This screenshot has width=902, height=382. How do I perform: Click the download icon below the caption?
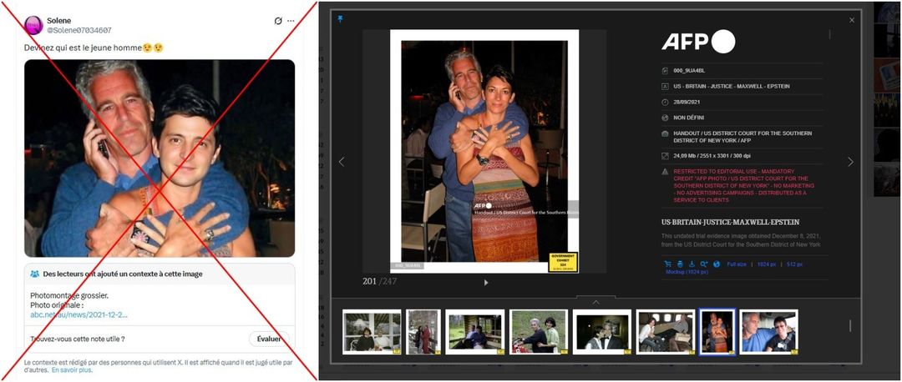click(692, 264)
